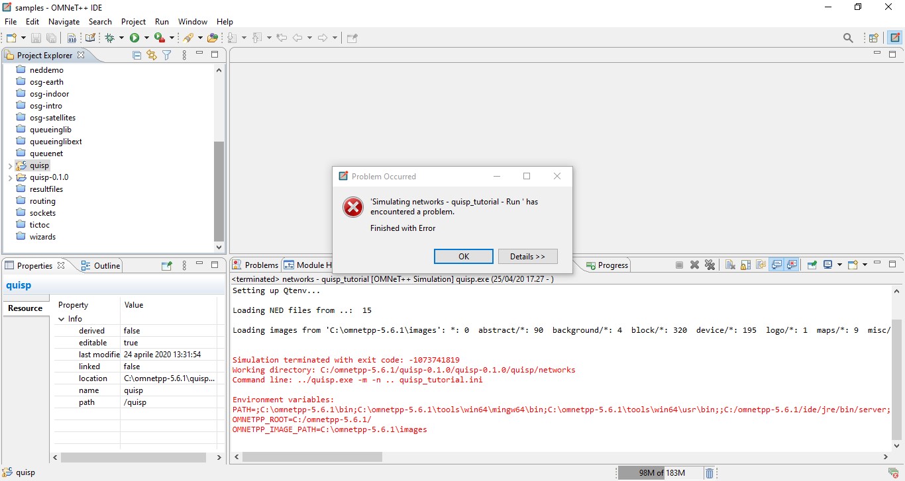Open the Open Console dropdown arrow
The height and width of the screenshot is (481, 905).
[x=865, y=265]
